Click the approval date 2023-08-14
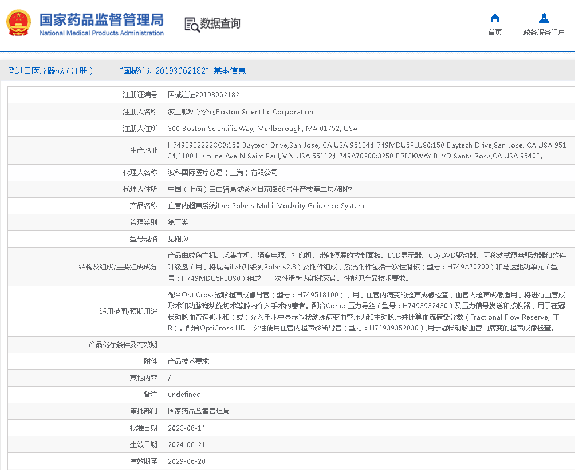 click(186, 428)
